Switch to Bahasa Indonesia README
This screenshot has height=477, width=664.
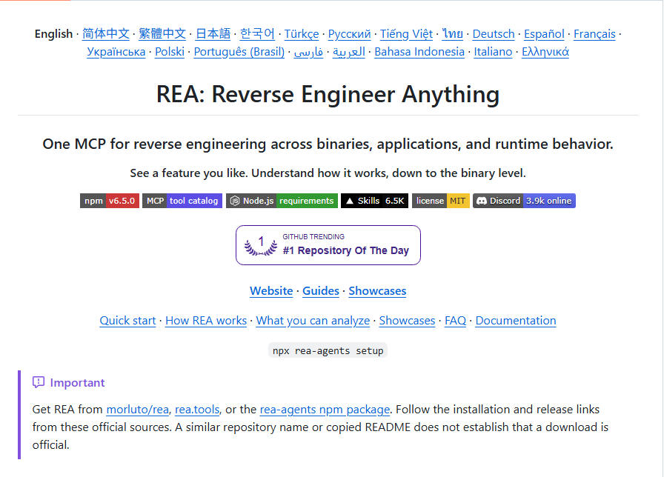[419, 52]
